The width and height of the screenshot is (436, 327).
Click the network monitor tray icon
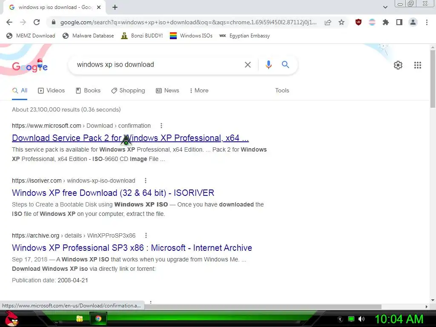351,319
